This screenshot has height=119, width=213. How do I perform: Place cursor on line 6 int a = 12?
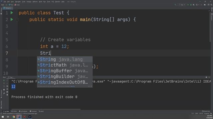(x=55, y=46)
